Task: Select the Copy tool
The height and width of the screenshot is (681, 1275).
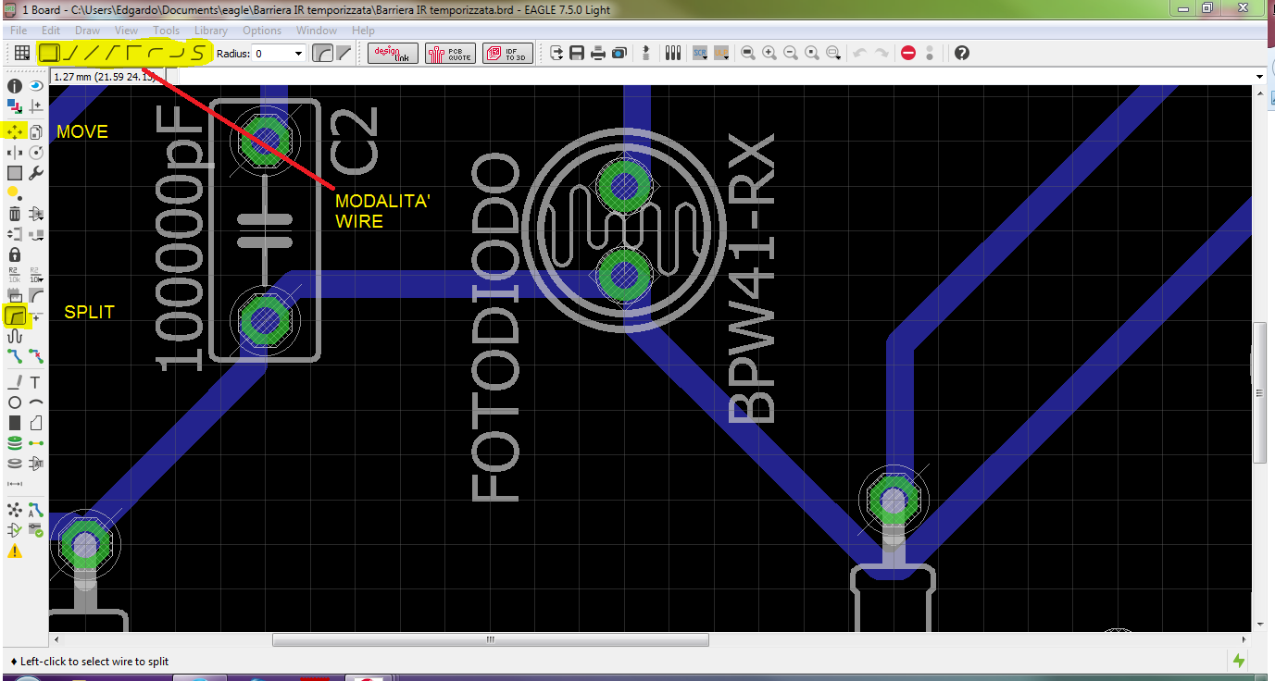Action: click(36, 131)
